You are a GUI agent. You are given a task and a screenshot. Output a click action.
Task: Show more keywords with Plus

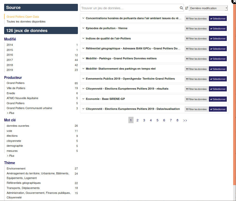coord(11,156)
